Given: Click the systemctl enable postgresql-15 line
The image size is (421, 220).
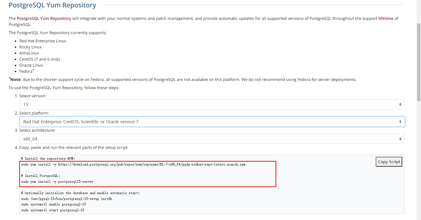Looking at the screenshot, I should (53, 204).
